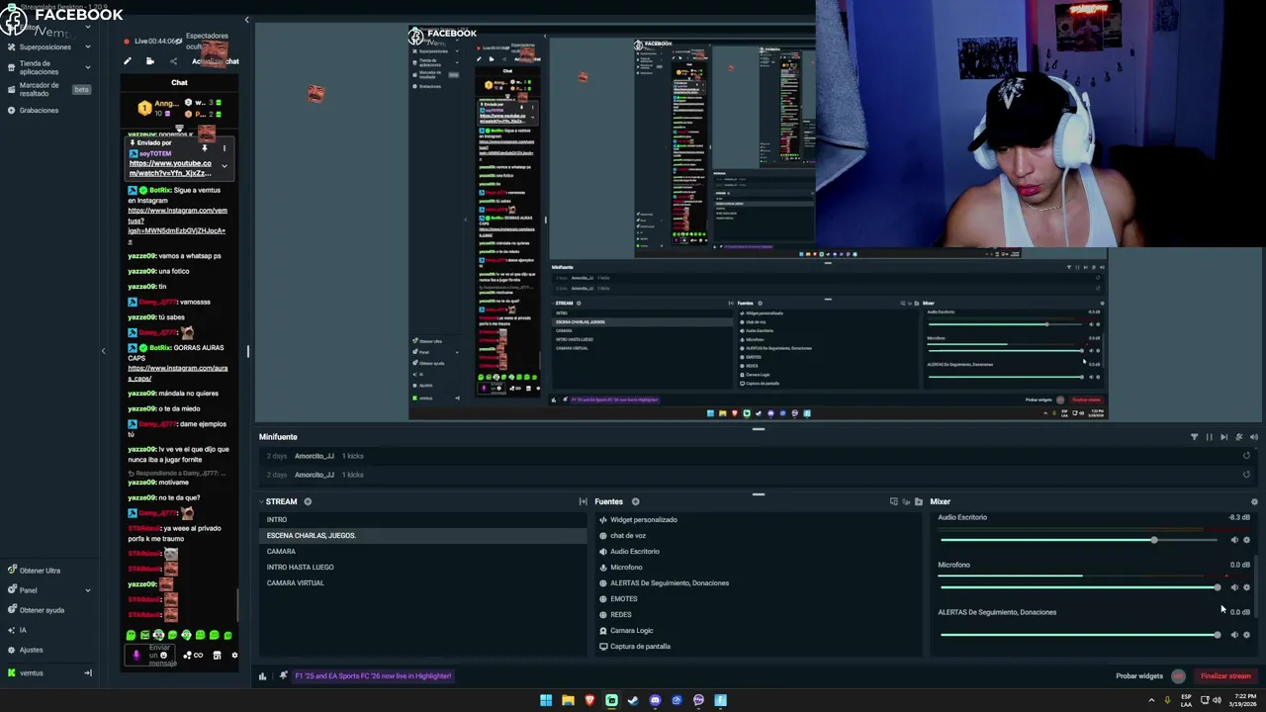Open Tienda de aplicaciones
This screenshot has width=1266, height=712.
coord(39,67)
